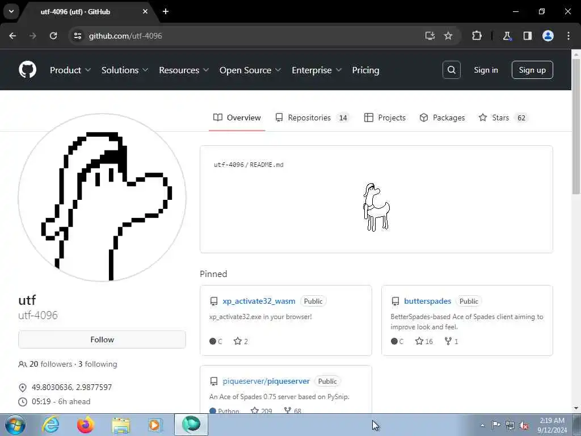
Task: Bookmark this page with the star icon
Action: (x=448, y=36)
